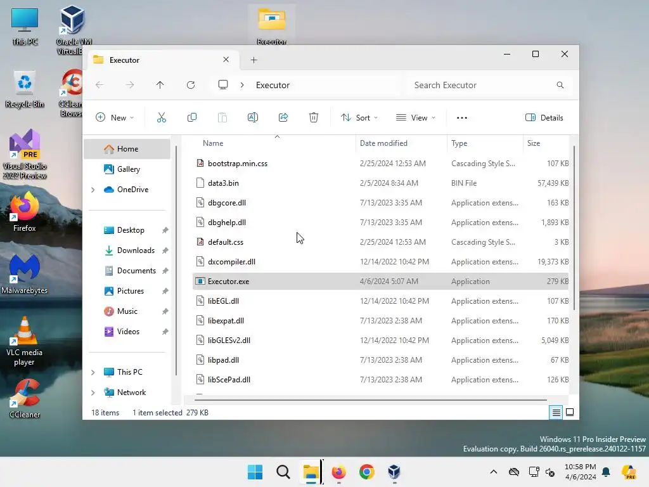Screen dimensions: 649x487
Task: Select Gallery in navigation pane
Action: click(x=127, y=169)
